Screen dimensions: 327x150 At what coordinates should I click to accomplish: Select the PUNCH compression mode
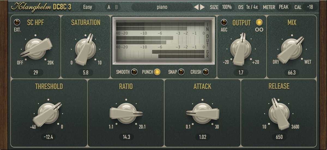(157, 72)
